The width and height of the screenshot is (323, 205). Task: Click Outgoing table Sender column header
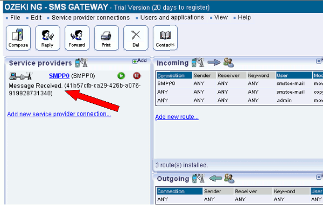point(218,192)
